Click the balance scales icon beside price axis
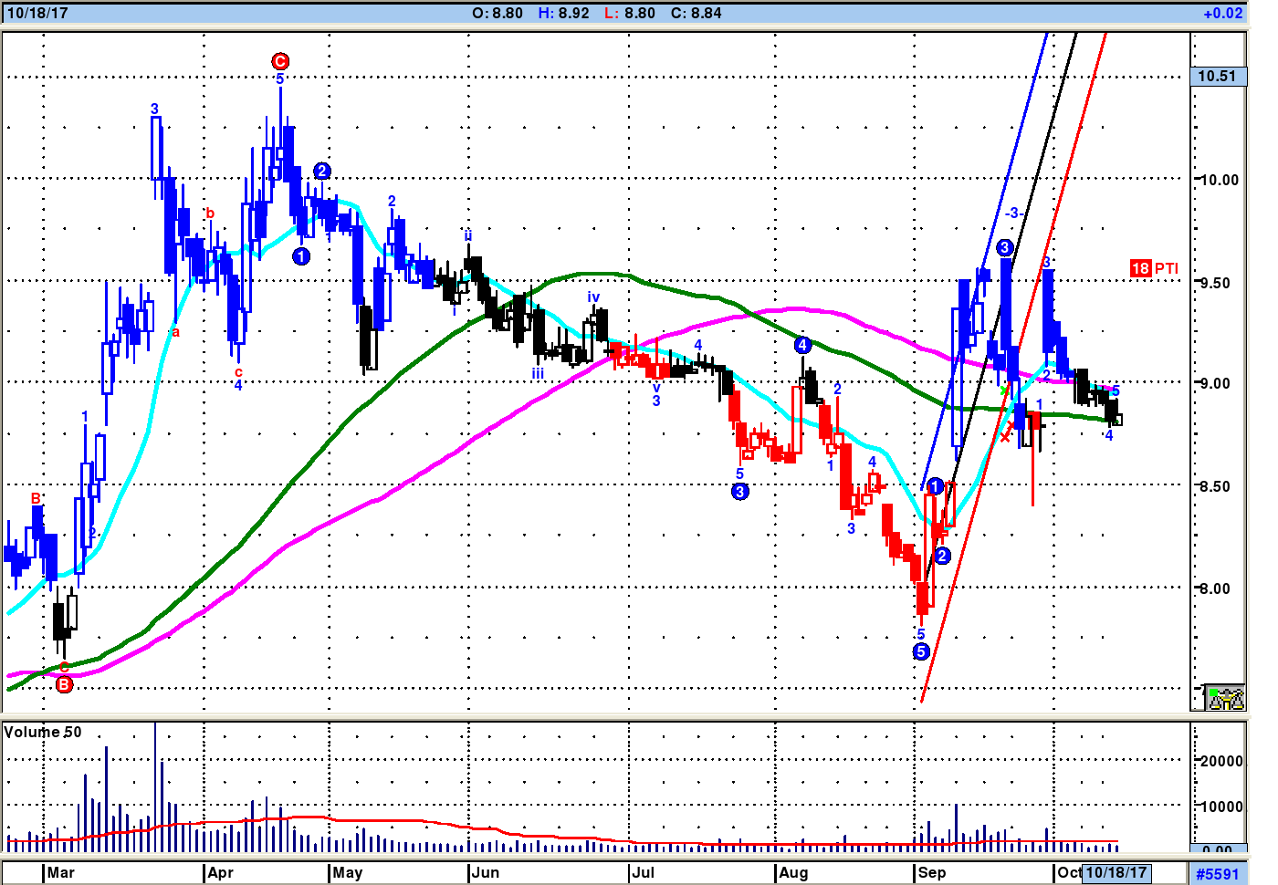The width and height of the screenshot is (1278, 885). point(1225,698)
